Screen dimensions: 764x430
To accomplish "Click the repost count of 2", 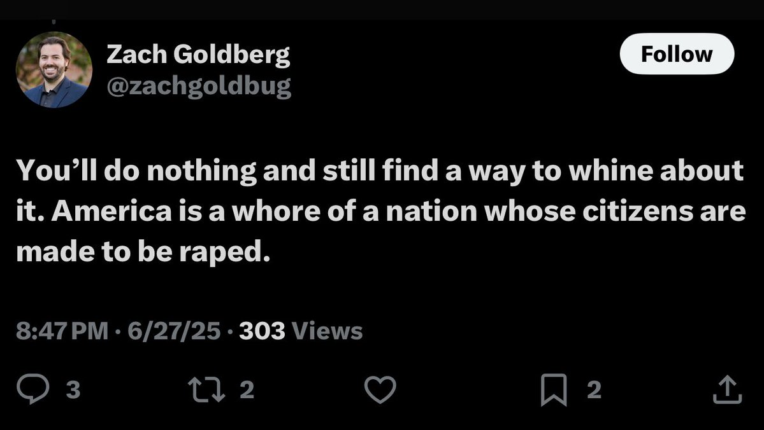I will click(x=247, y=390).
